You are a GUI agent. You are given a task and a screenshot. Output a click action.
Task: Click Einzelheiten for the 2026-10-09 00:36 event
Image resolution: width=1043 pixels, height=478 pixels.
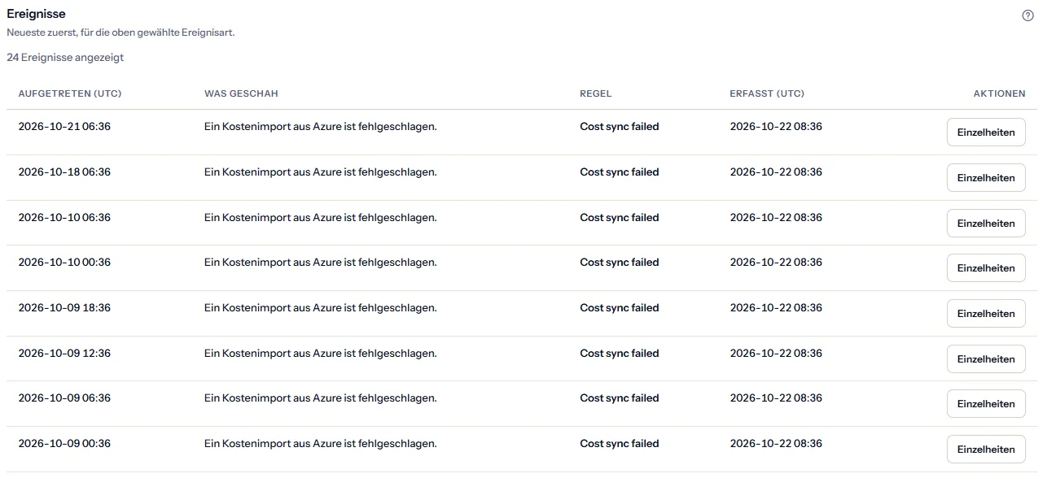[986, 450]
